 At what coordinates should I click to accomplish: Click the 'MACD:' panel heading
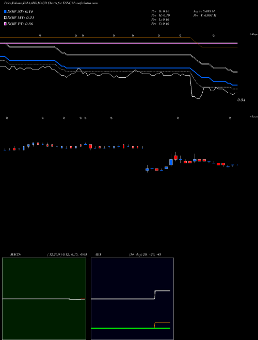pyautogui.click(x=15, y=254)
